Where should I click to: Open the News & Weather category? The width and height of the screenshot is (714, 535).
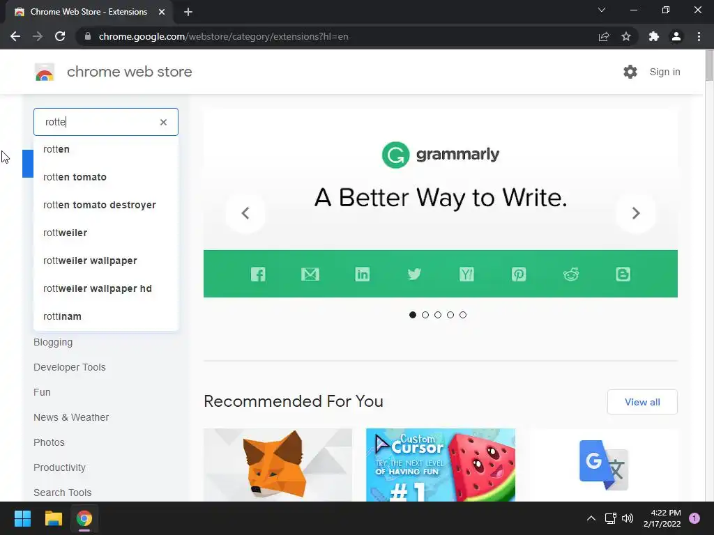click(x=71, y=417)
